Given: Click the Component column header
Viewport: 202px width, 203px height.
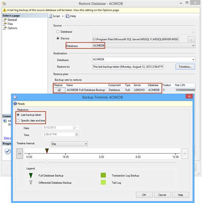Looking at the screenshot, I should click(x=114, y=85).
